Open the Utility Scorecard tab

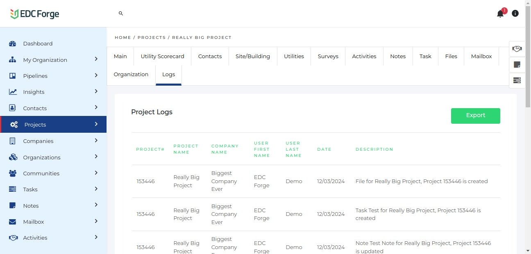[163, 56]
